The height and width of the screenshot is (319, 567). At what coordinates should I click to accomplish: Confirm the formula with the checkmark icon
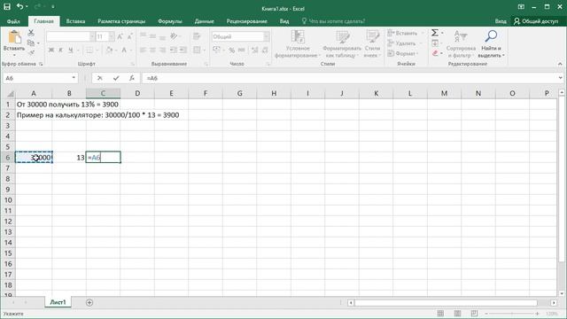116,78
